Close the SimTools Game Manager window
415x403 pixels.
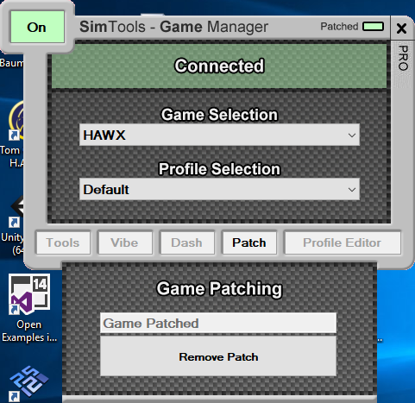click(401, 28)
